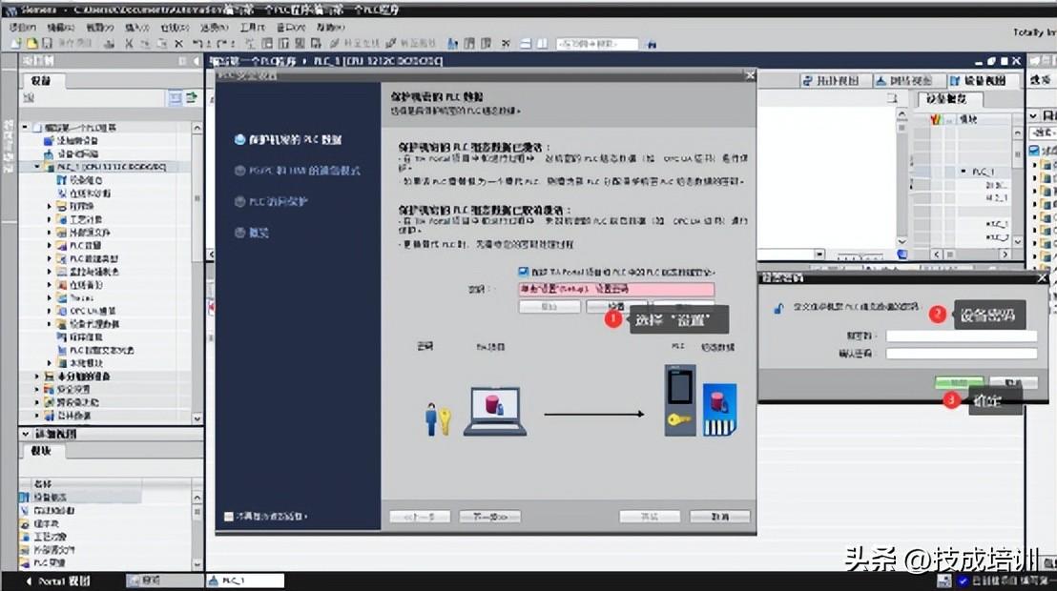This screenshot has height=591, width=1057.
Task: Click the device view vertical scrollbar
Action: click(902, 177)
